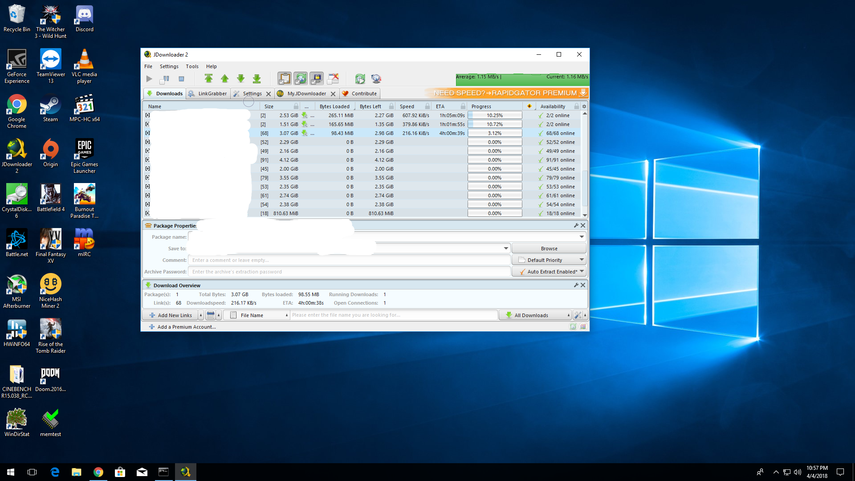
Task: Toggle clipboard monitoring button
Action: pos(284,79)
